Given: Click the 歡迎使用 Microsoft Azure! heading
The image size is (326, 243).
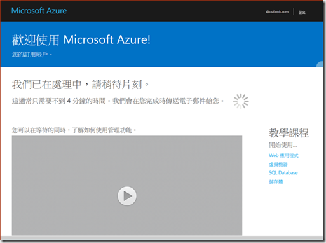Looking at the screenshot, I should click(x=81, y=40).
